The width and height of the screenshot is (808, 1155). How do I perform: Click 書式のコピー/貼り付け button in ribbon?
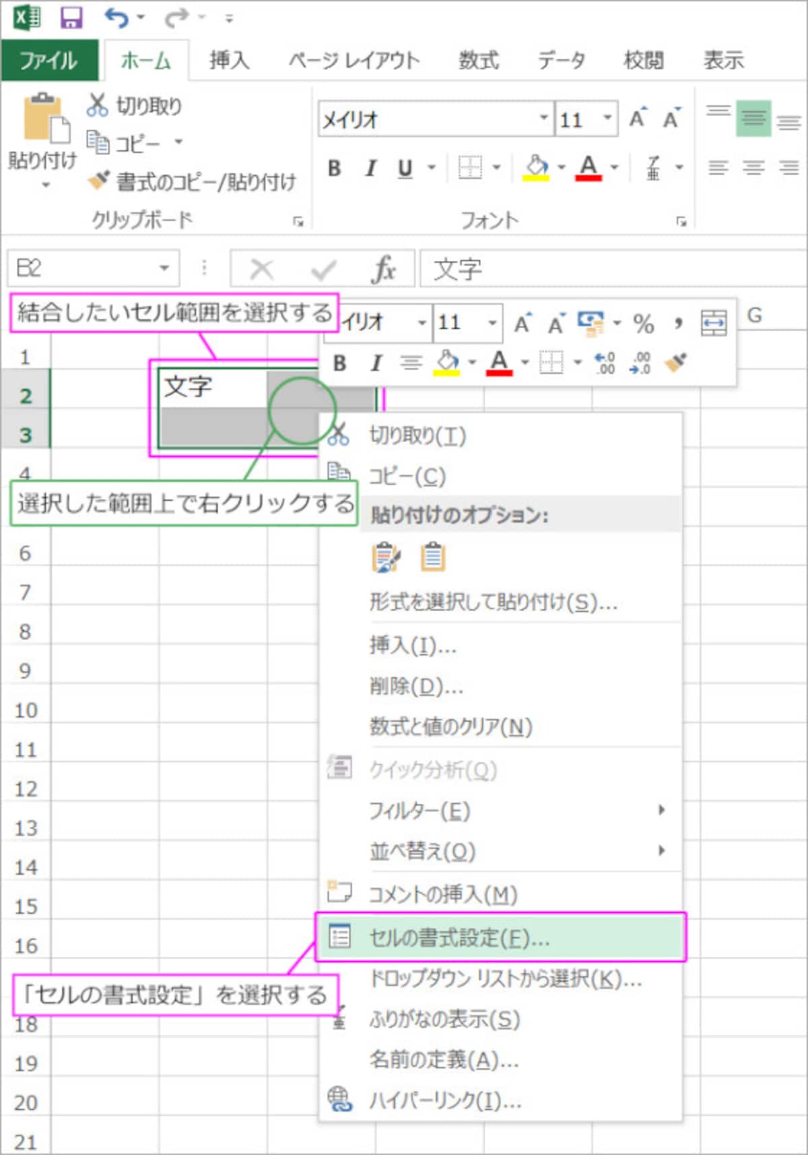[193, 181]
